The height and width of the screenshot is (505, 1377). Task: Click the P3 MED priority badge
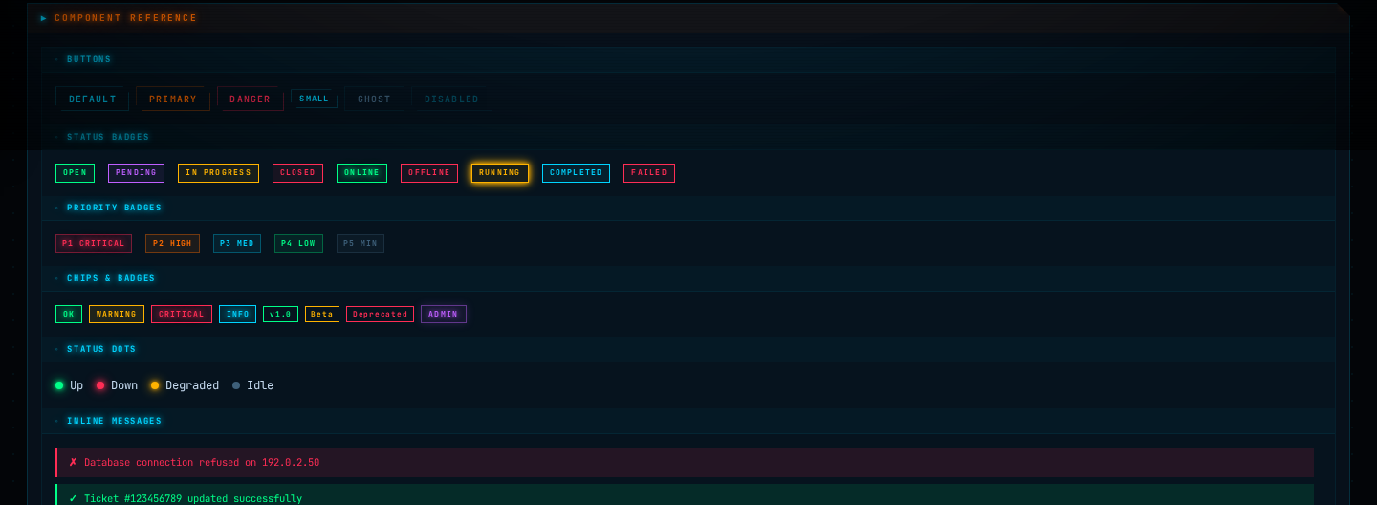237,244
